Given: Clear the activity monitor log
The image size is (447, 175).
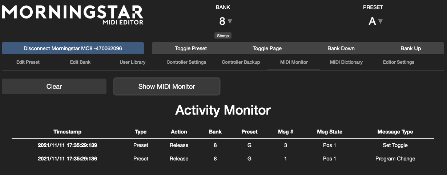Looking at the screenshot, I should (x=54, y=87).
